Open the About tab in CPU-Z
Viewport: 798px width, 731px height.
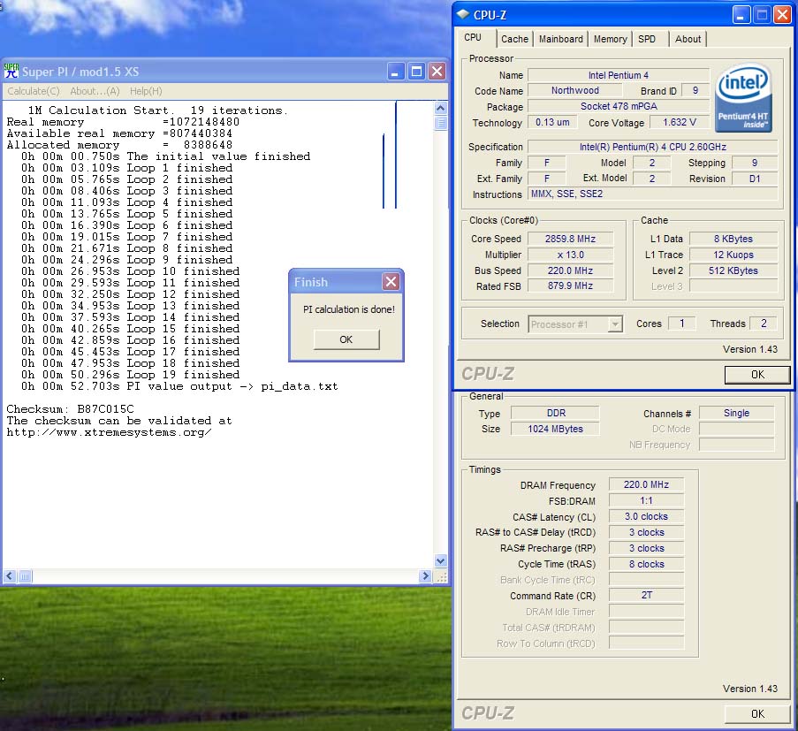click(688, 39)
